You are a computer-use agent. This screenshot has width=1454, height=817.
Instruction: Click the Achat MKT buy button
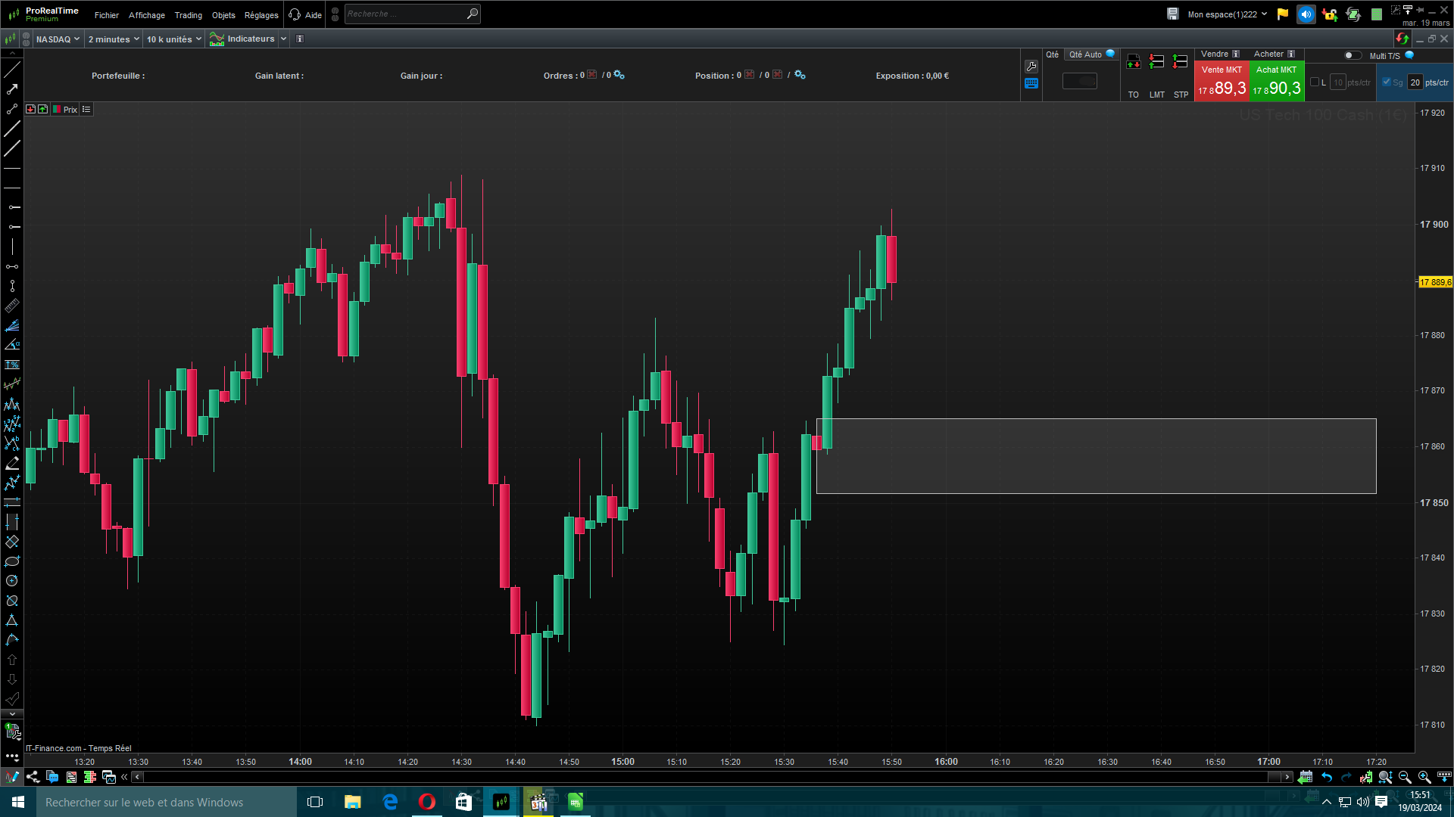point(1277,82)
